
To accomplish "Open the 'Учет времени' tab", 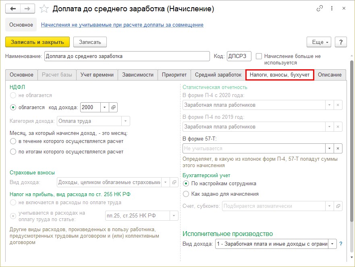I will [97, 75].
